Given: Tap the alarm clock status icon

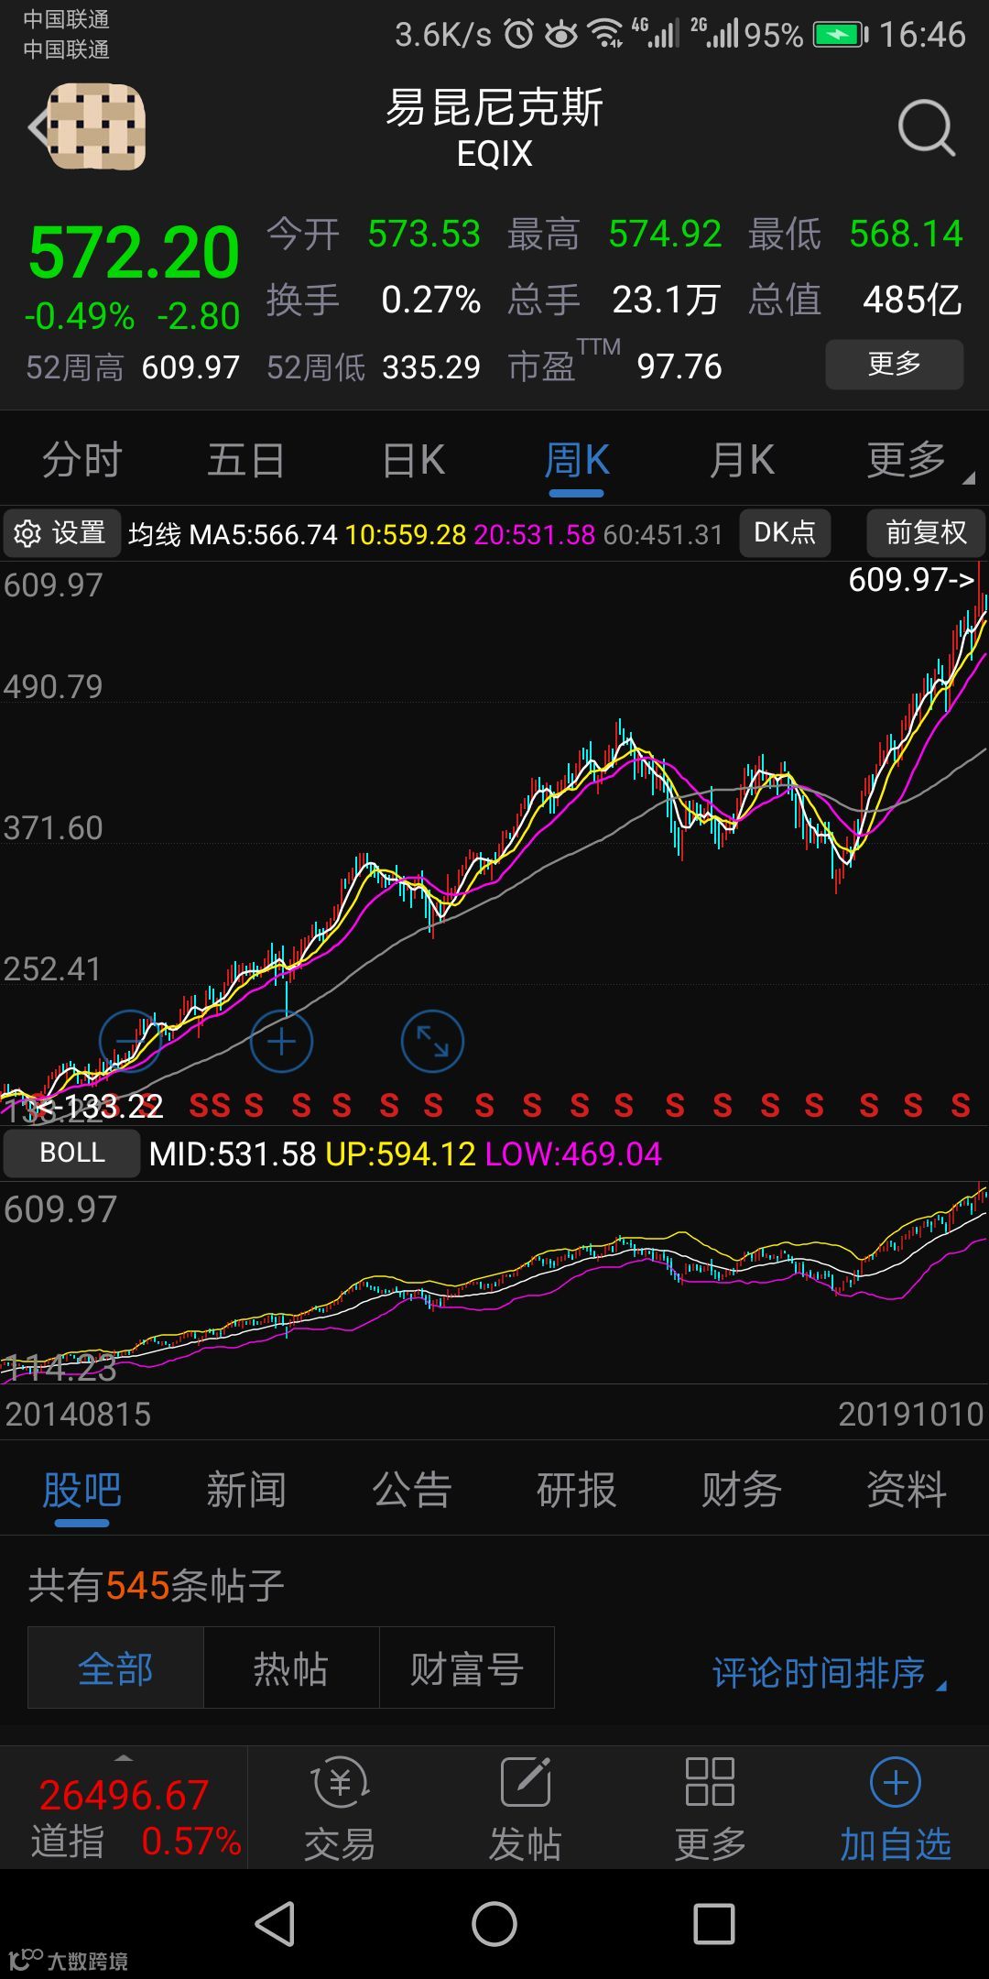Looking at the screenshot, I should point(519,34).
